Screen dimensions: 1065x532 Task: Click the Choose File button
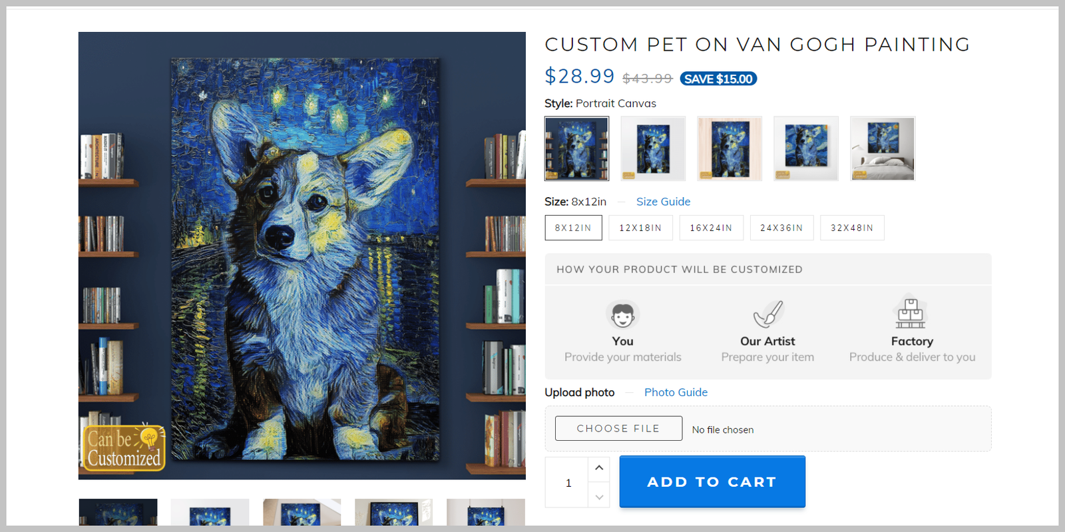point(618,429)
